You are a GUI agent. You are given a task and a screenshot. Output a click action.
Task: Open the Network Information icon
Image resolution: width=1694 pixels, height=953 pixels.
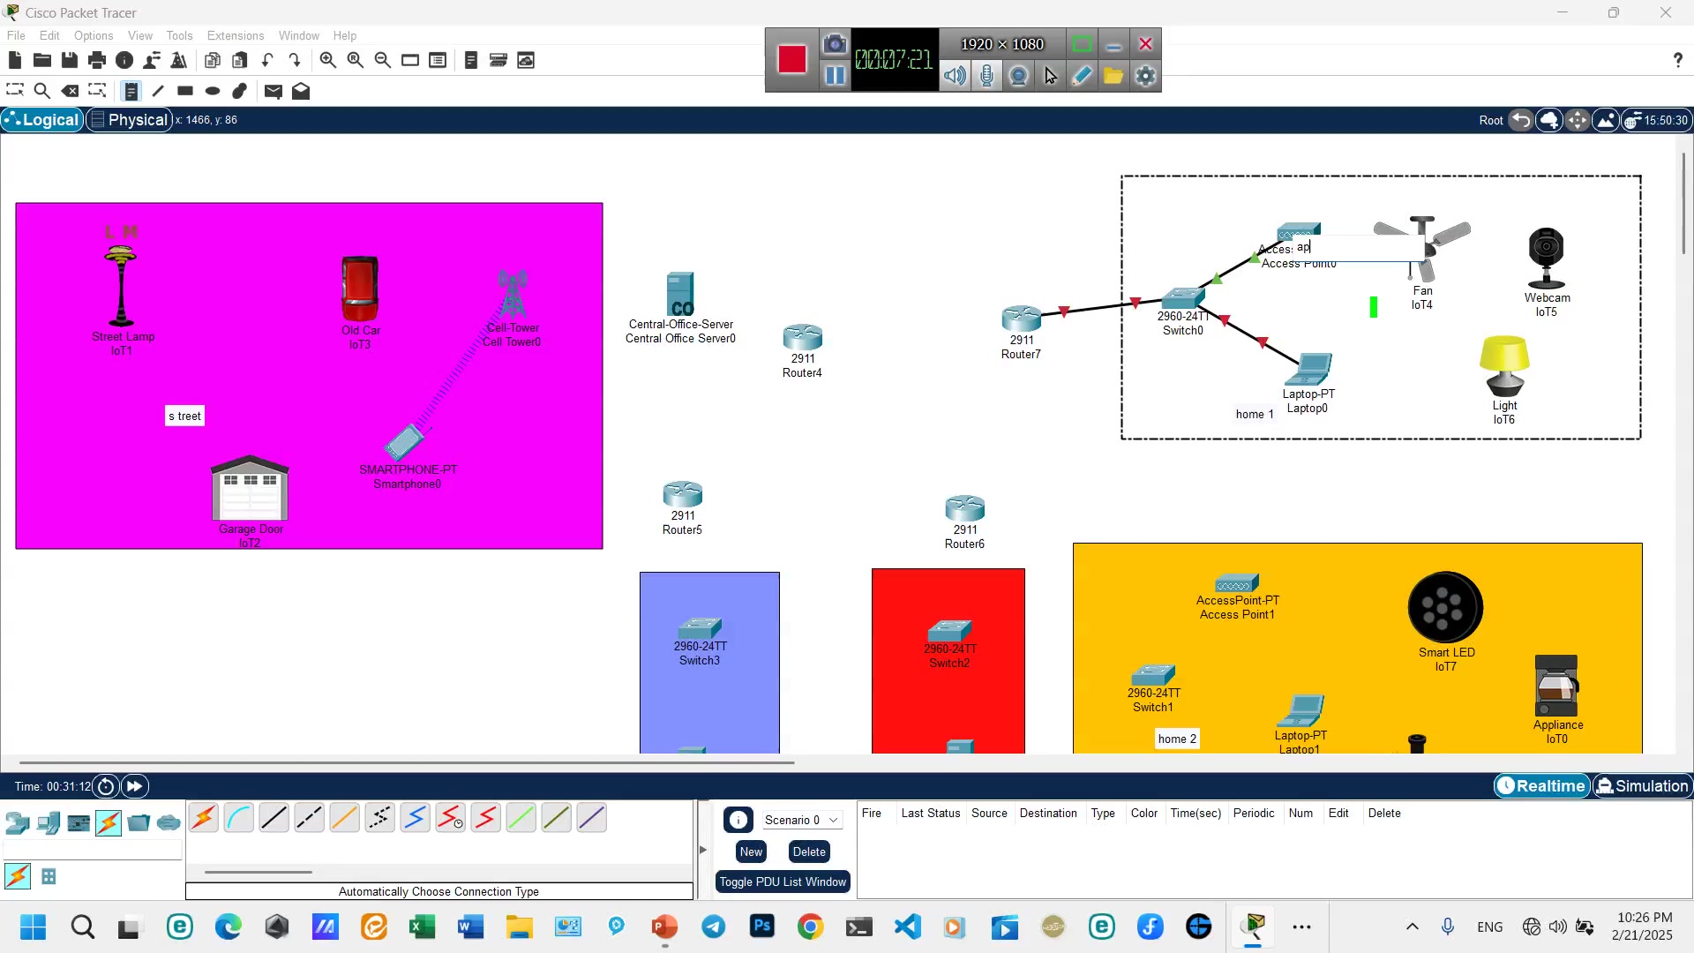tap(124, 60)
